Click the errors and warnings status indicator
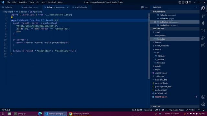Screen dimensions: 207x116 [x=6, y=110]
